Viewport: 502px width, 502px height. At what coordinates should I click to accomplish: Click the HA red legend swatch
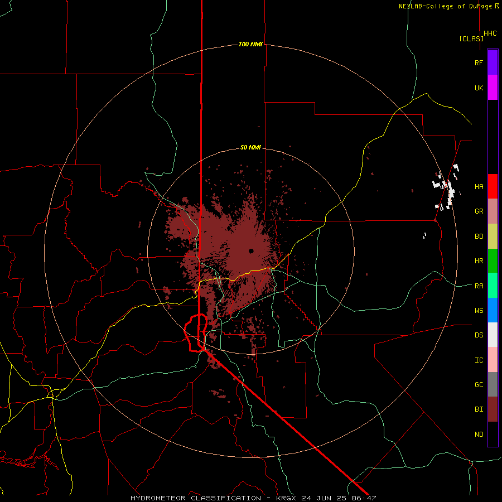[x=493, y=186]
